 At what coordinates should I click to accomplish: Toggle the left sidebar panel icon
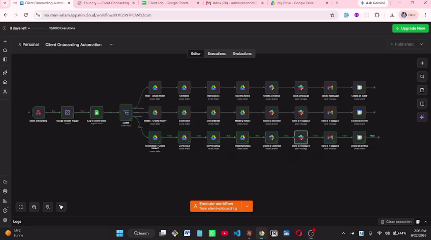[x=5, y=60]
